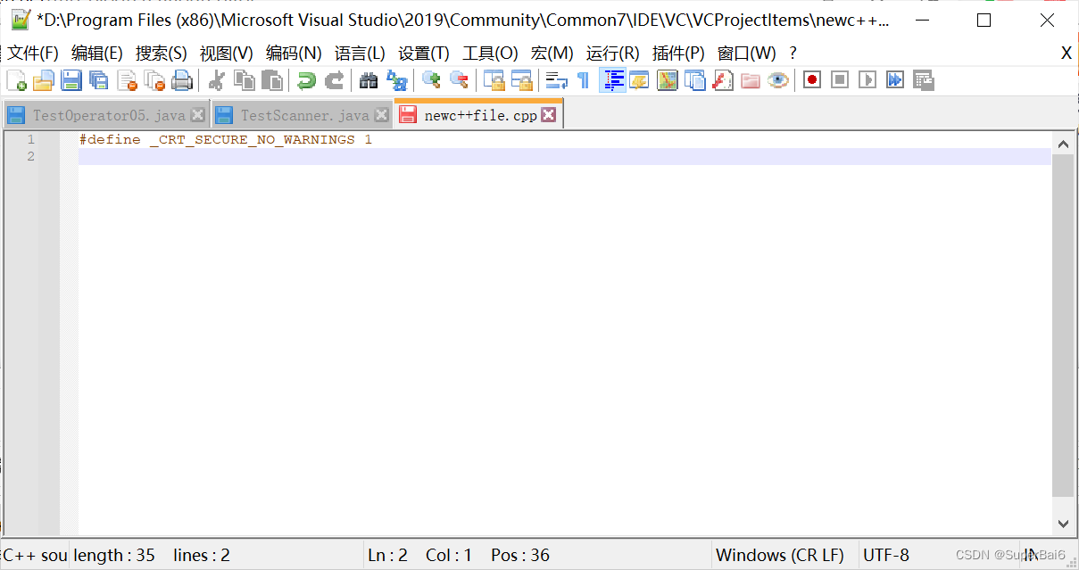Start recording a macro
This screenshot has height=570, width=1079.
point(811,80)
